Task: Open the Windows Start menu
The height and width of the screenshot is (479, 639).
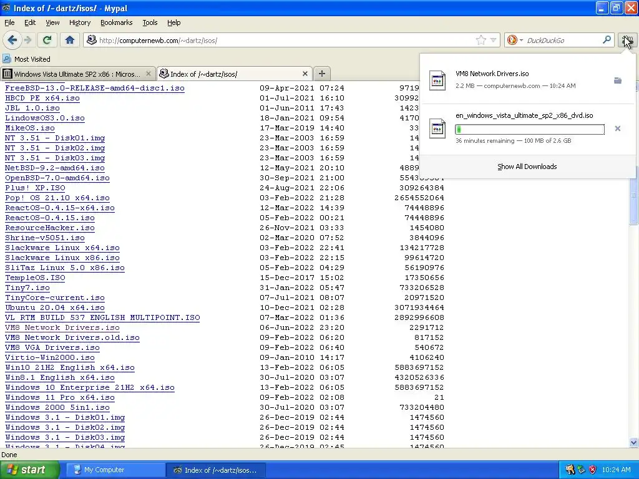Action: point(29,470)
